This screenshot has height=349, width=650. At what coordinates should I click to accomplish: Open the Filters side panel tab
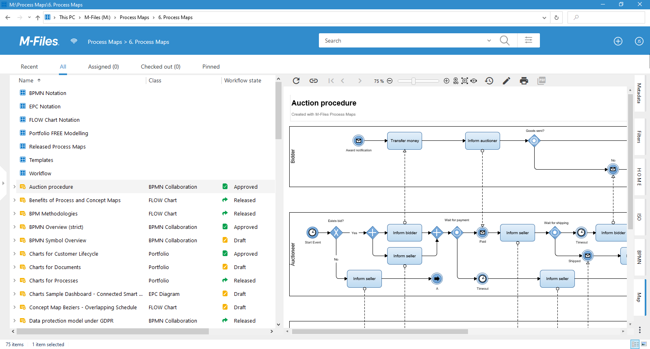tap(639, 137)
